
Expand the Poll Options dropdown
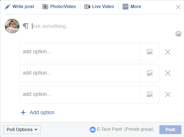coord(22,130)
